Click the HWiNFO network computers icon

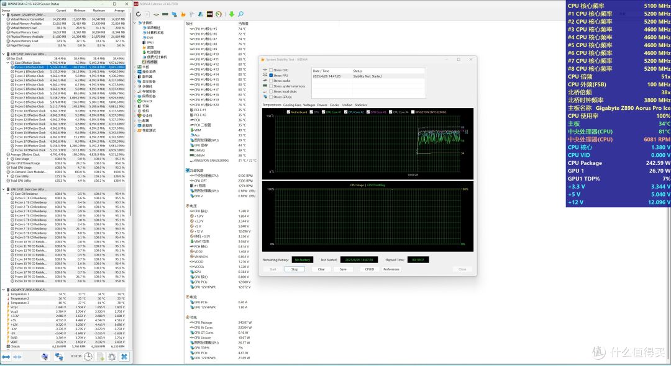59,356
